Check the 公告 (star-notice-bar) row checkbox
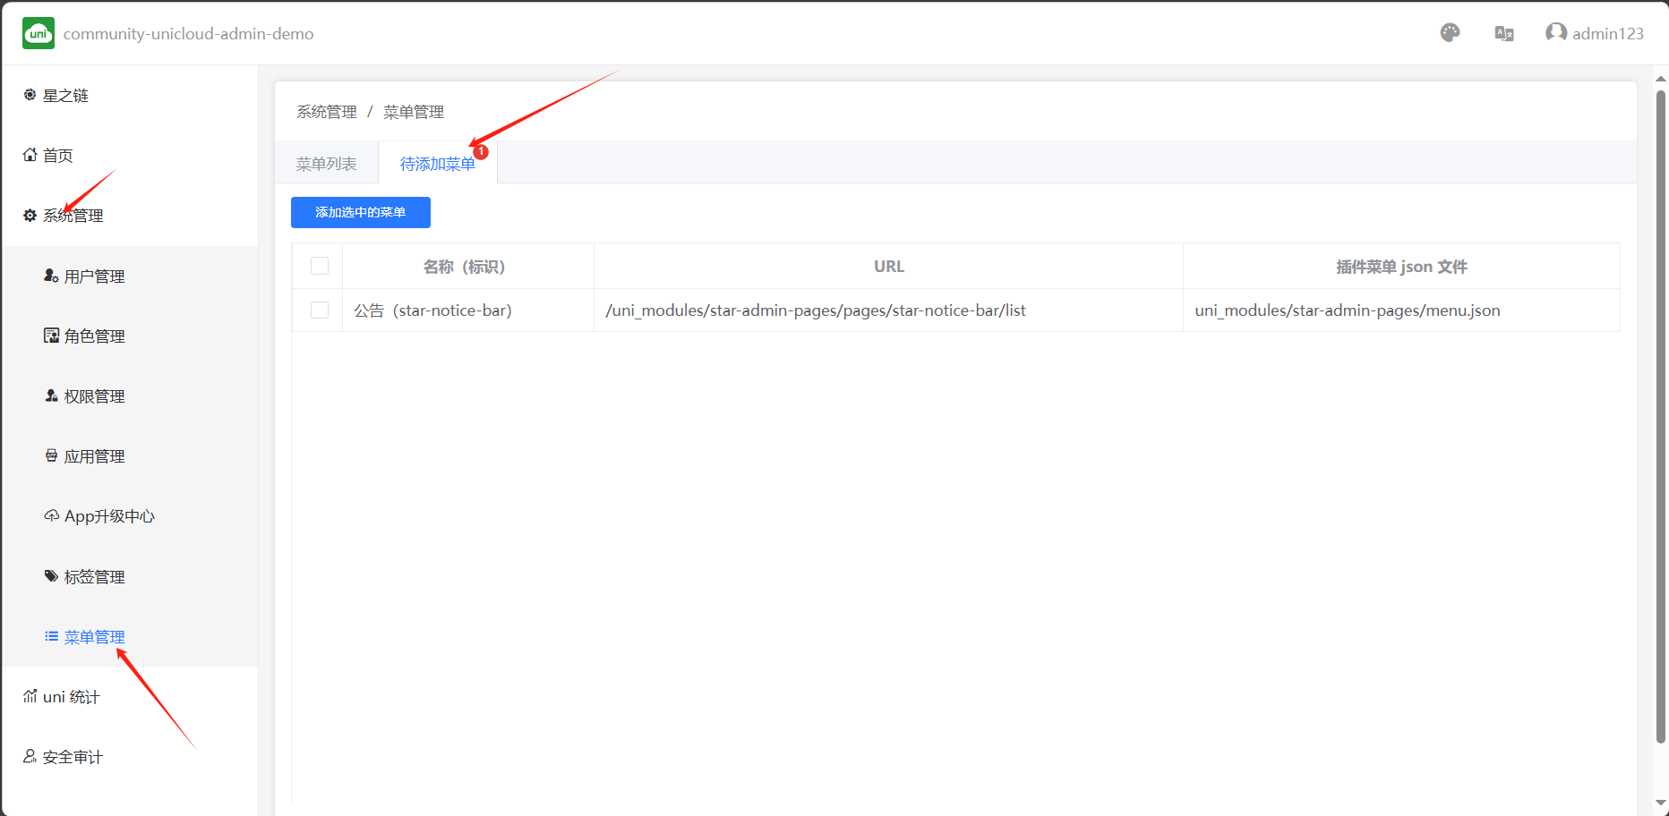The image size is (1669, 816). click(x=320, y=310)
